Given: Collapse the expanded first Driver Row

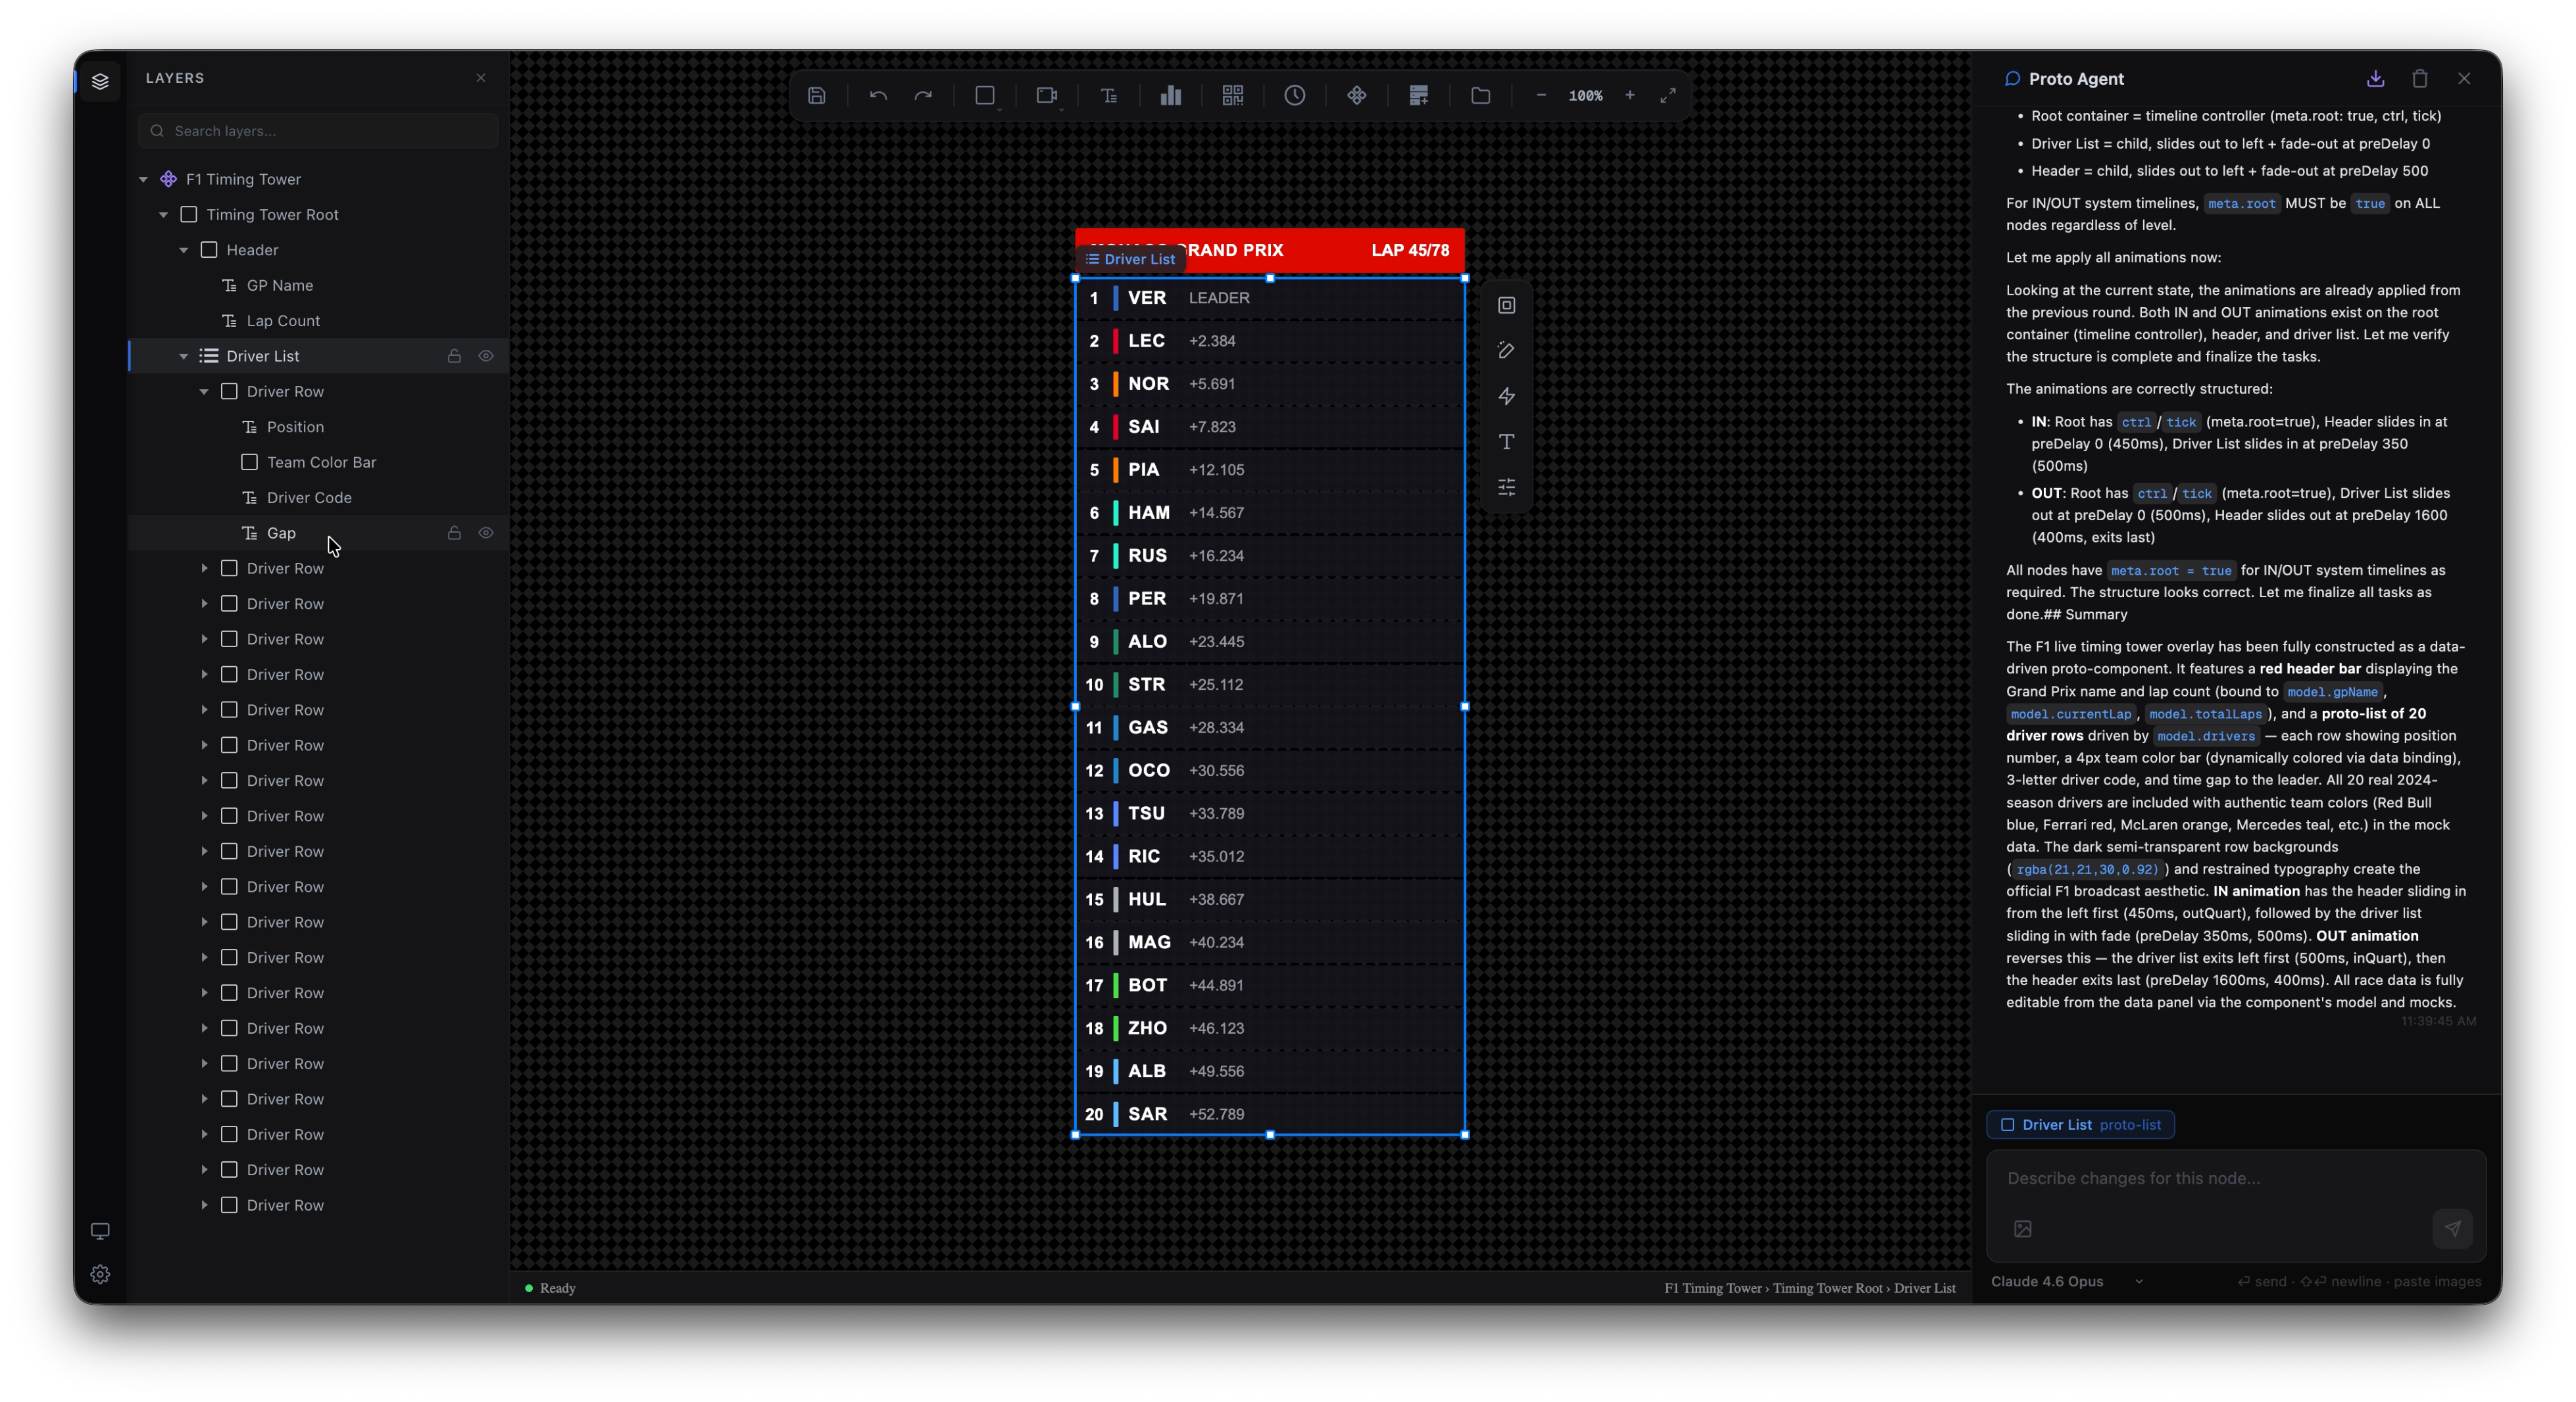Looking at the screenshot, I should coord(204,391).
